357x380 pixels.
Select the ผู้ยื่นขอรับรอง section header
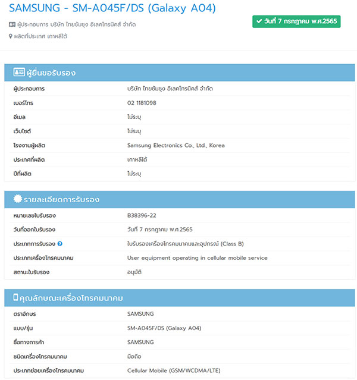pos(180,73)
